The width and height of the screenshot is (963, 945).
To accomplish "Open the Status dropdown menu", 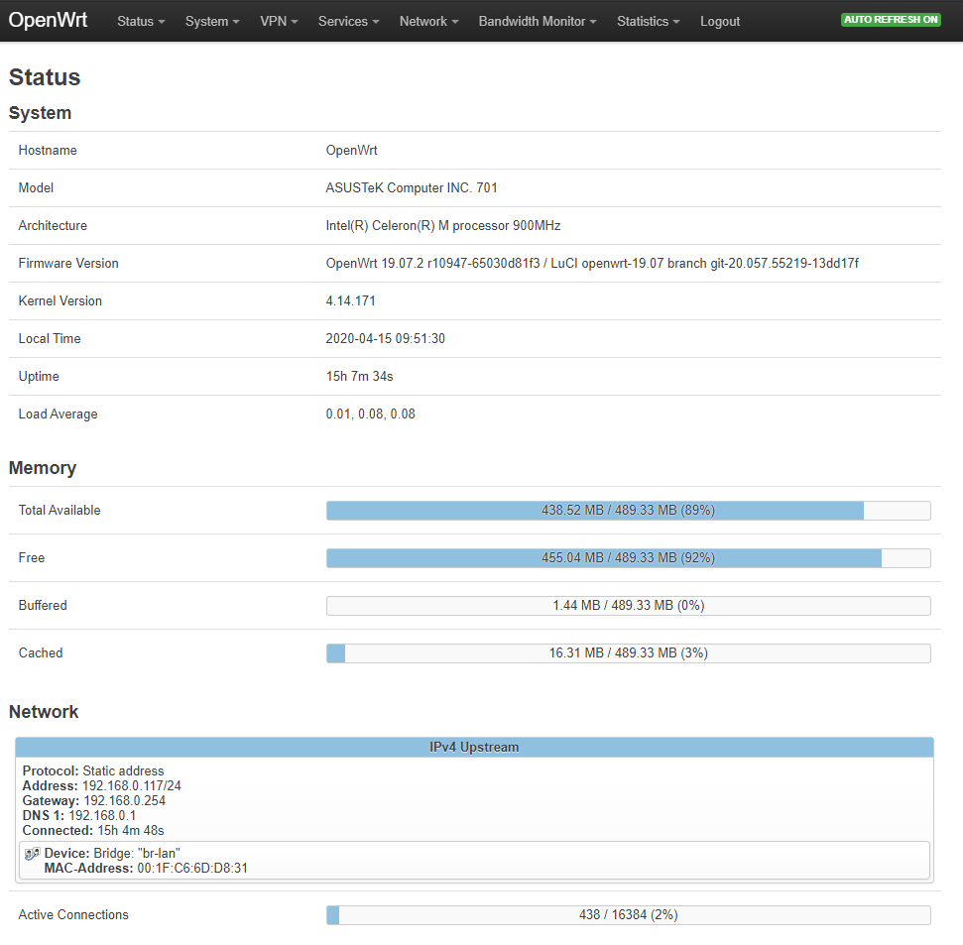I will [x=141, y=22].
